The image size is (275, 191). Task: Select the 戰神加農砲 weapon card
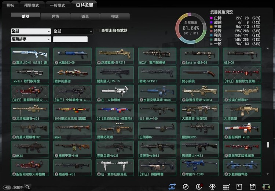tap(72, 75)
